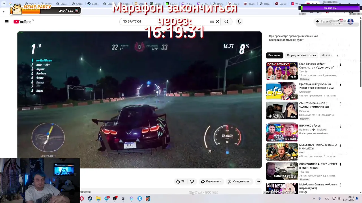
Task: Click the Поделиться share button
Action: click(x=211, y=182)
